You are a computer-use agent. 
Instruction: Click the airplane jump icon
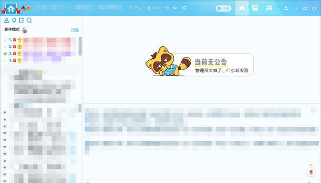click(175, 8)
